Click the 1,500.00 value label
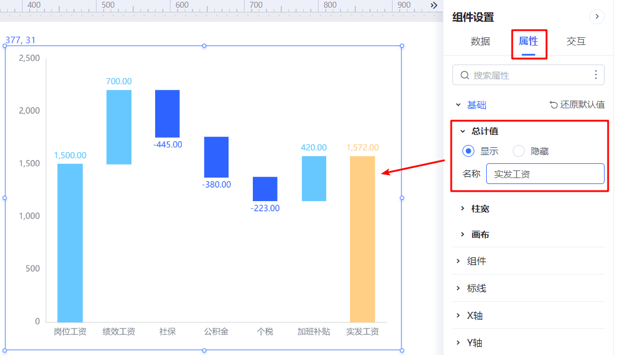The width and height of the screenshot is (617, 355). pyautogui.click(x=70, y=155)
